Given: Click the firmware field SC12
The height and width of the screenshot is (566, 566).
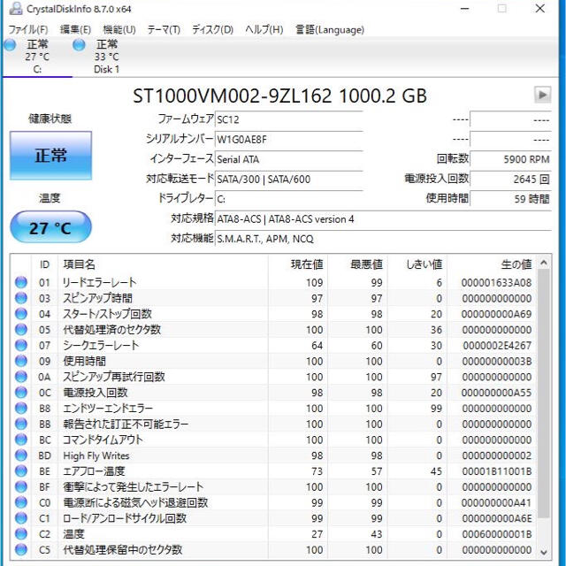Looking at the screenshot, I should tap(289, 119).
